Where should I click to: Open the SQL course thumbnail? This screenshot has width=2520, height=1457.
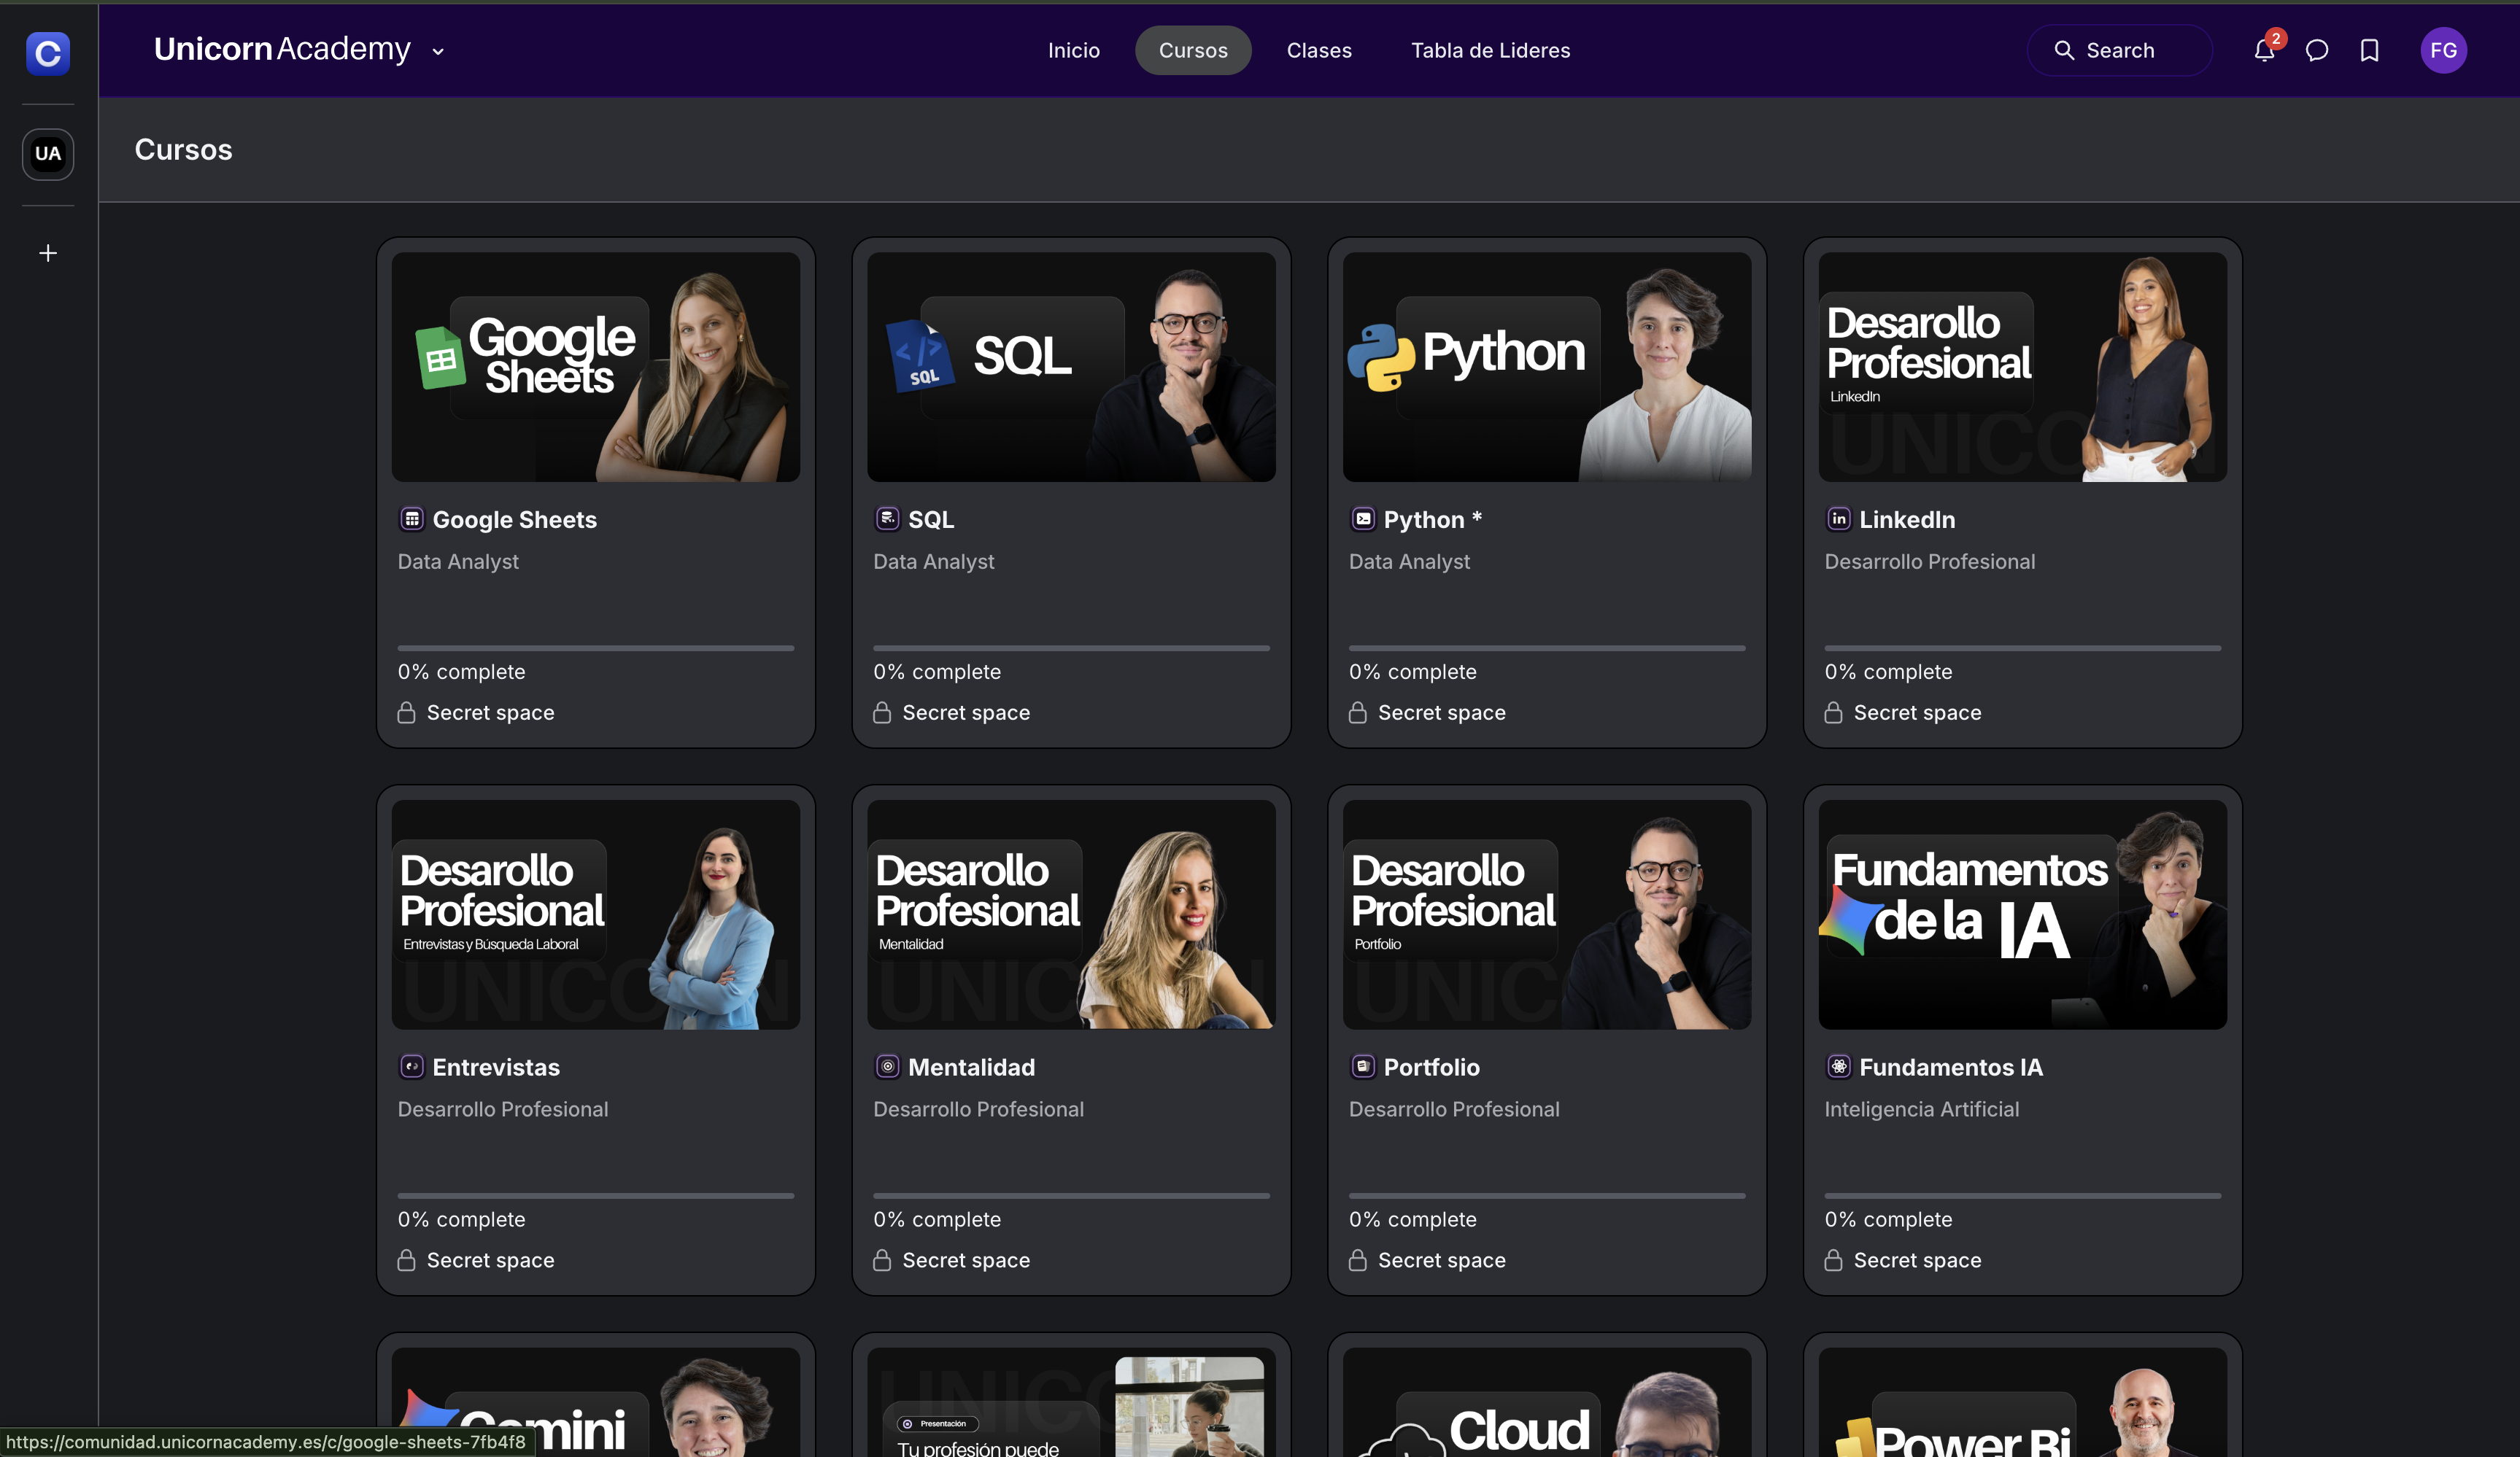tap(1071, 367)
